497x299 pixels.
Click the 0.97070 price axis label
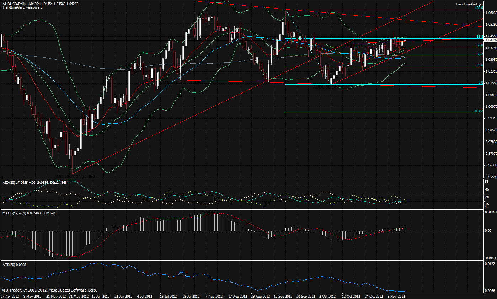pyautogui.click(x=491, y=154)
